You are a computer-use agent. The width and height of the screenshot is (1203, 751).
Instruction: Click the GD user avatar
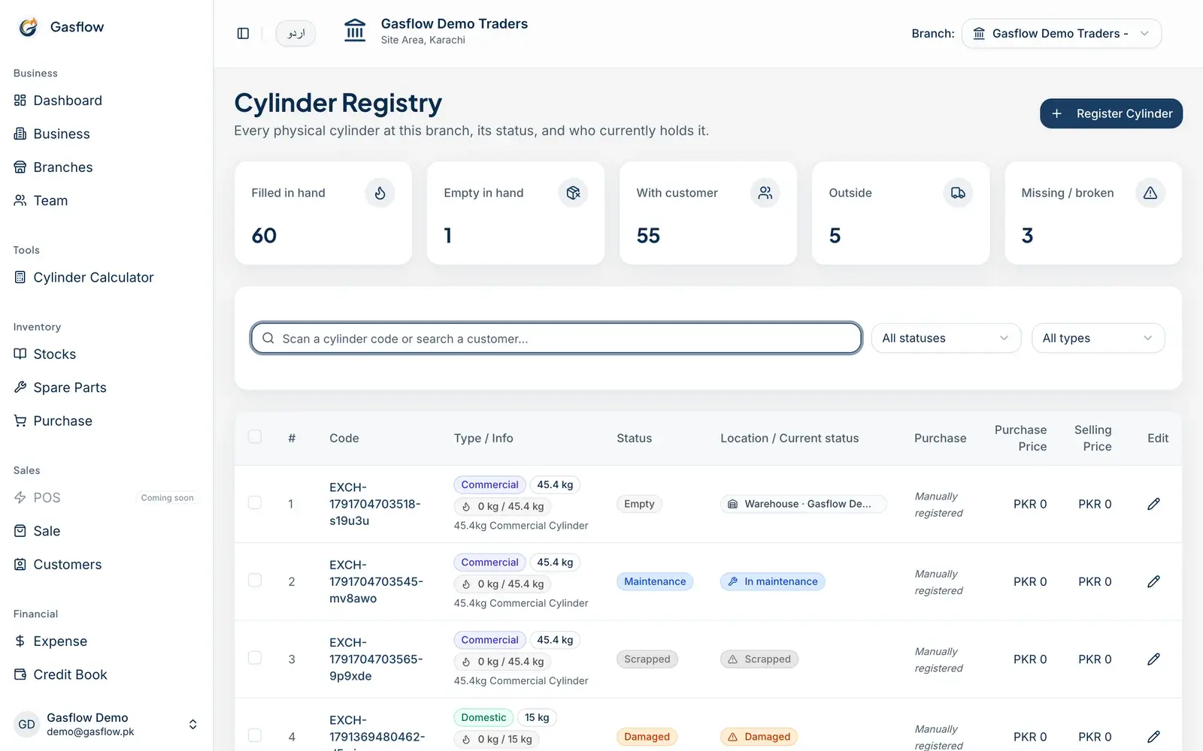(27, 725)
